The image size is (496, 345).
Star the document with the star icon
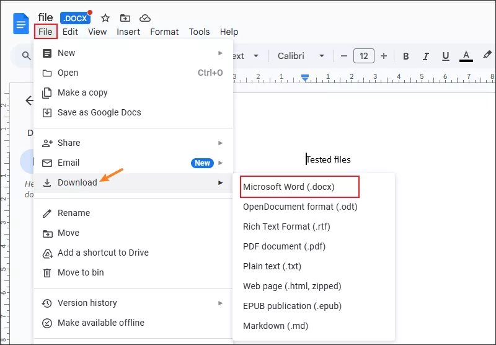pos(105,19)
